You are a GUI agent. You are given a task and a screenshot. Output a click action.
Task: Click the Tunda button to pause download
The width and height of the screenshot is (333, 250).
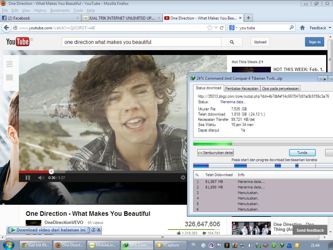tap(302, 153)
